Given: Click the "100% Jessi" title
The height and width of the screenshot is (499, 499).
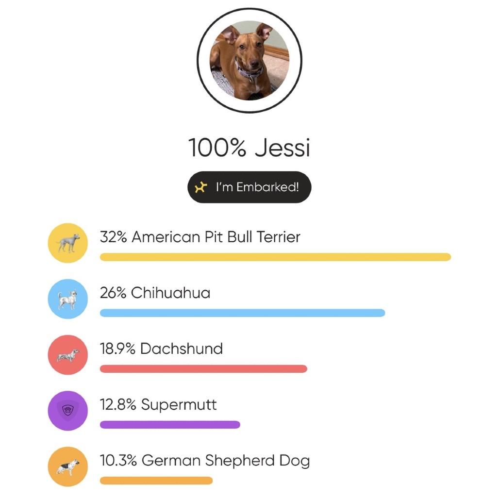Looking at the screenshot, I should pos(249,148).
